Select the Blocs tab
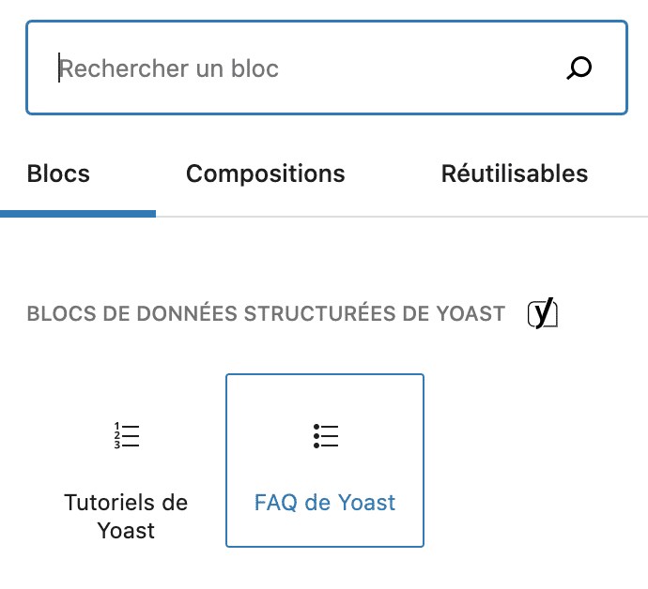Image resolution: width=648 pixels, height=589 pixels. pyautogui.click(x=58, y=174)
